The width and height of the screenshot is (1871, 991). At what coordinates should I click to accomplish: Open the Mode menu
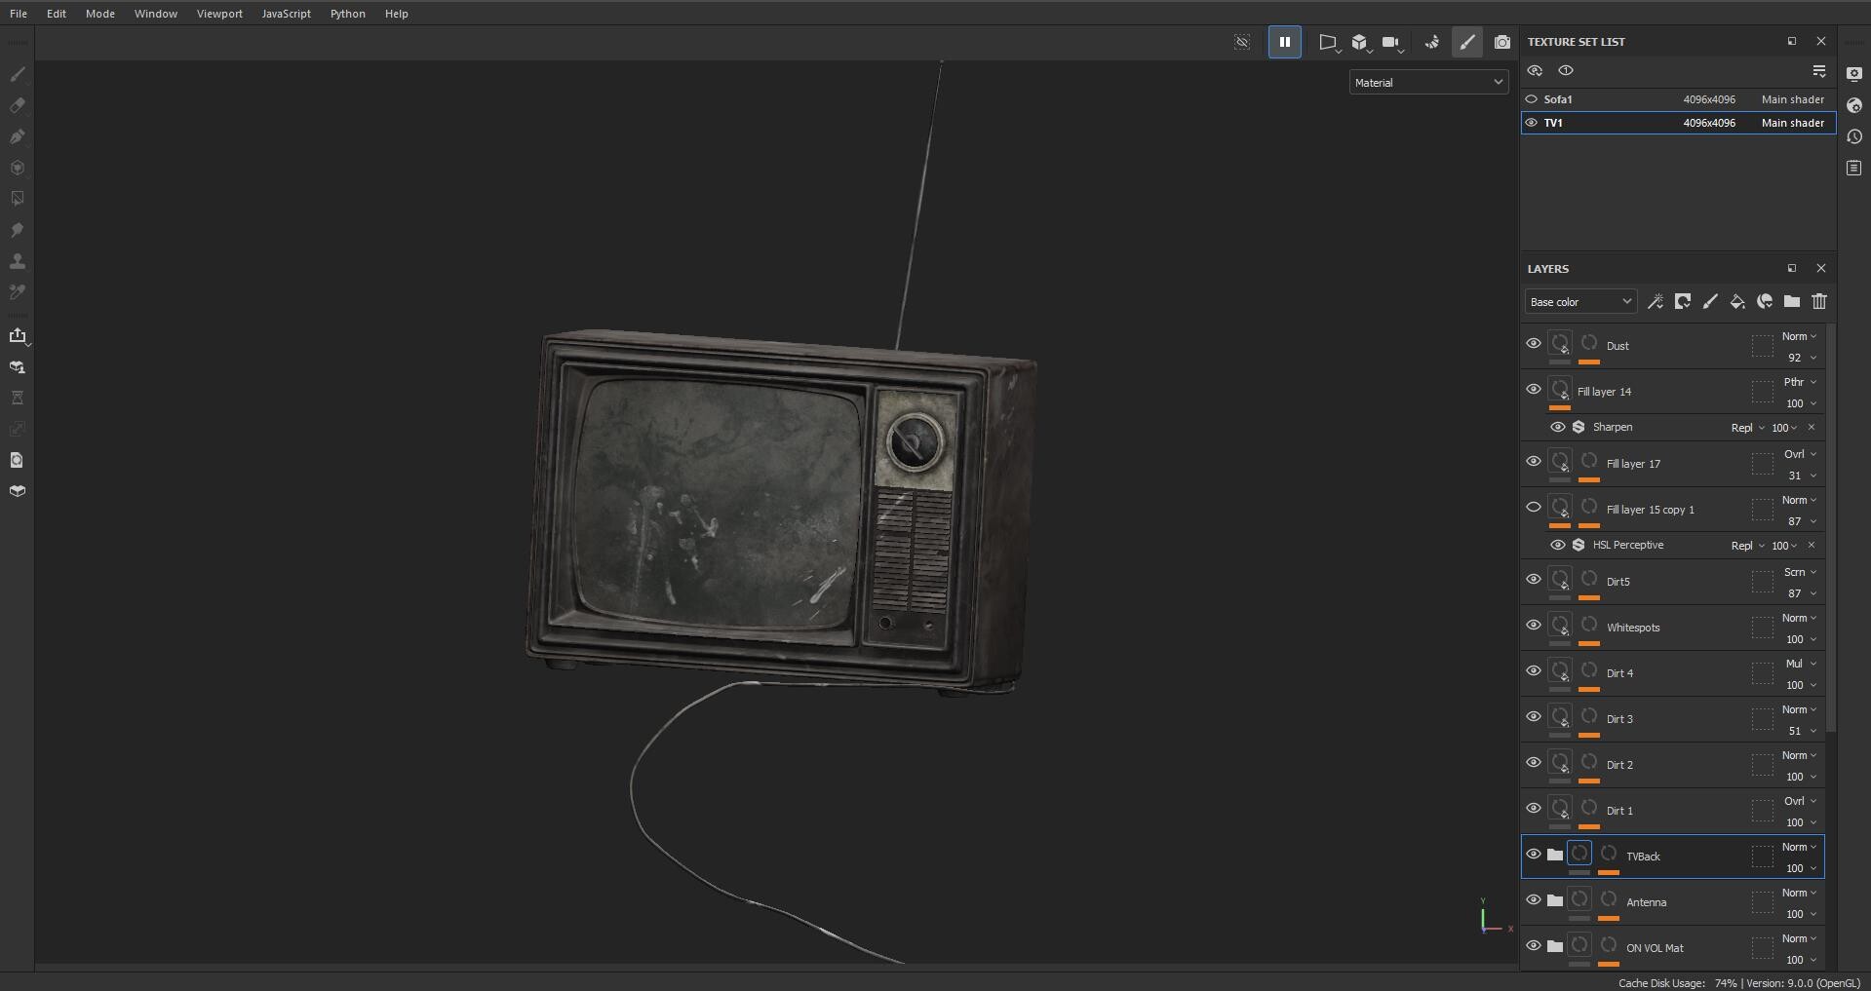99,14
